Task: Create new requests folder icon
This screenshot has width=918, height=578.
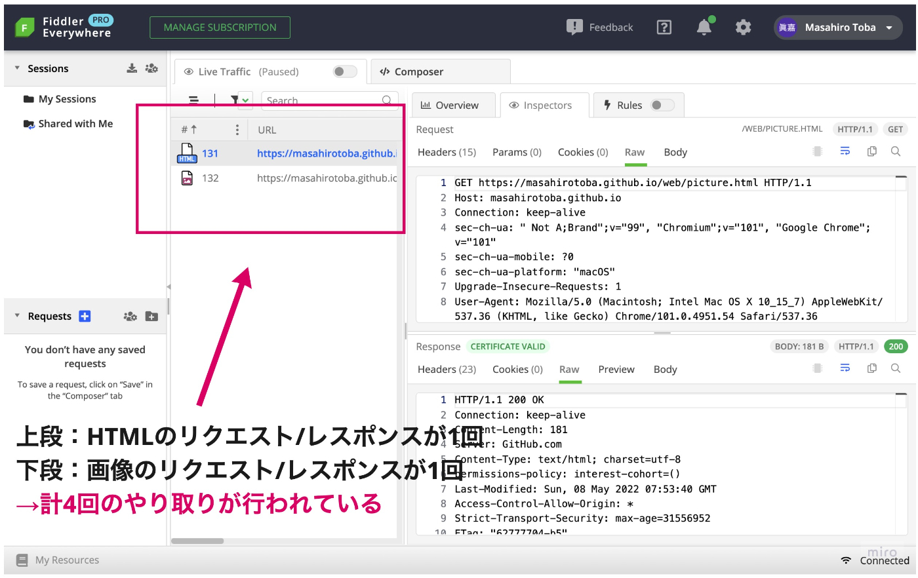Action: (151, 317)
